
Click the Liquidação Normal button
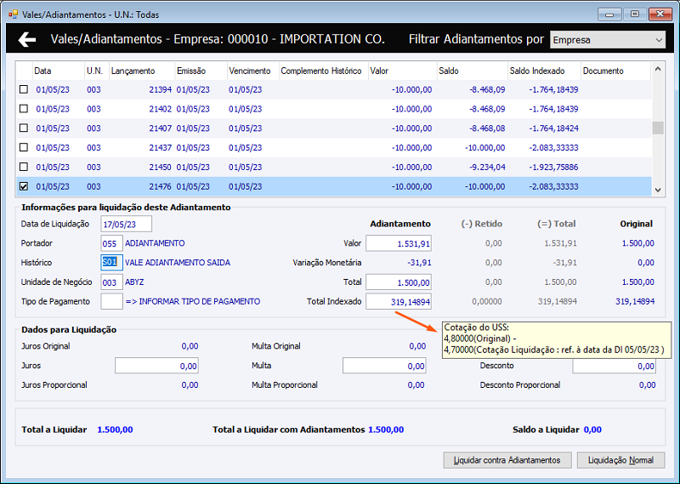coord(620,460)
